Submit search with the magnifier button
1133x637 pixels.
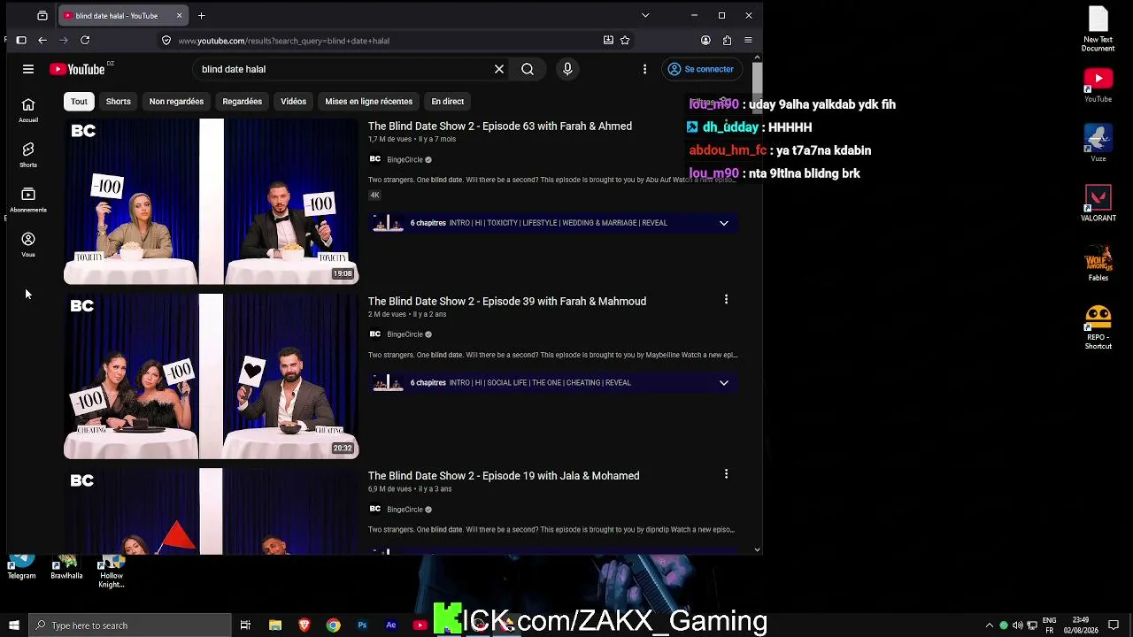[528, 69]
